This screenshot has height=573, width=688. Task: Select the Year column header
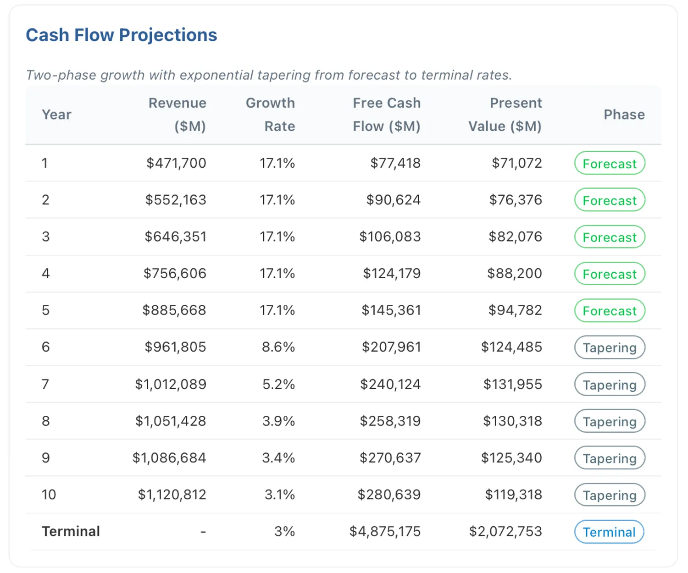[56, 115]
